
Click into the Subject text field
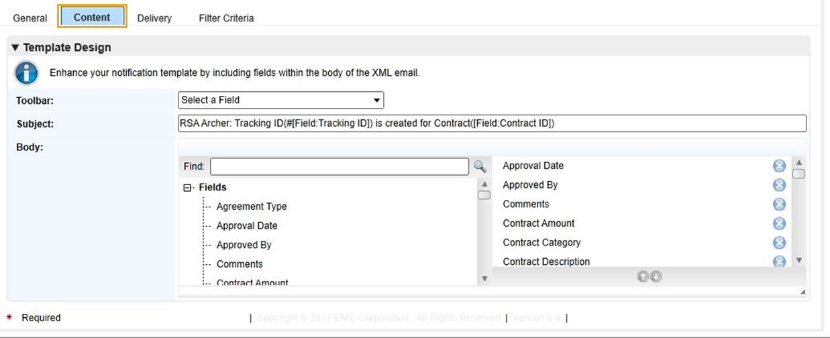492,123
